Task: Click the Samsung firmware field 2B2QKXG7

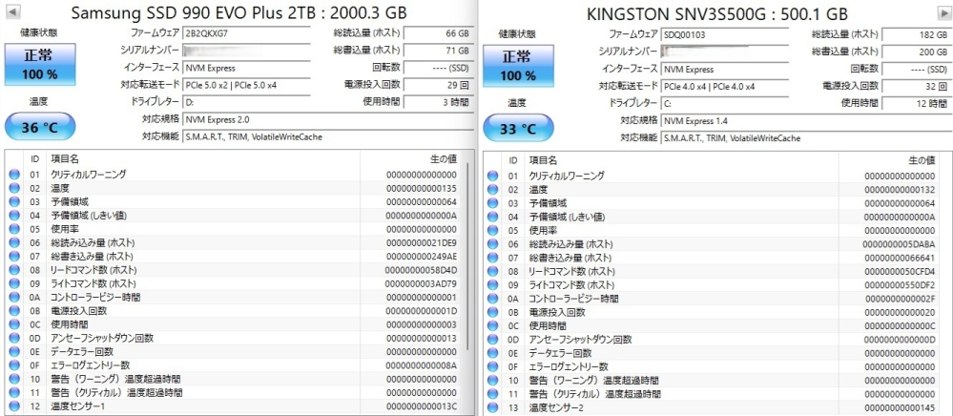Action: coord(246,33)
